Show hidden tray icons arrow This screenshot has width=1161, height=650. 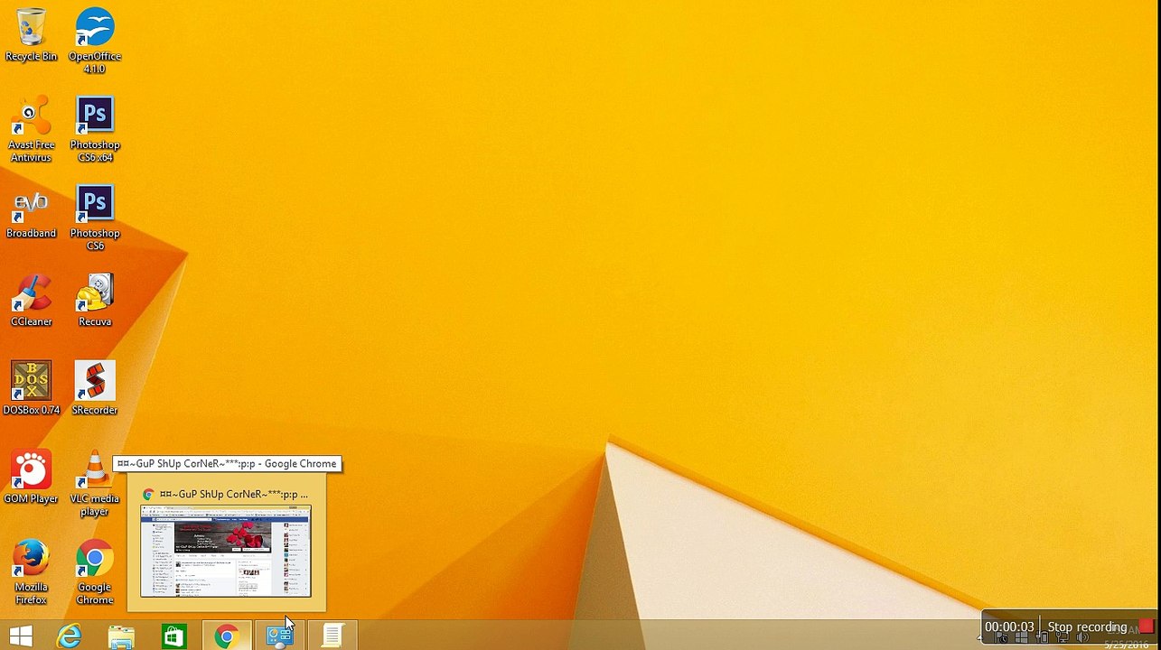[x=981, y=638]
